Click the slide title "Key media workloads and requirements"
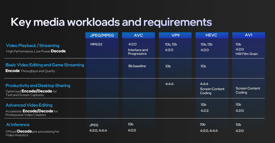 click(x=111, y=22)
